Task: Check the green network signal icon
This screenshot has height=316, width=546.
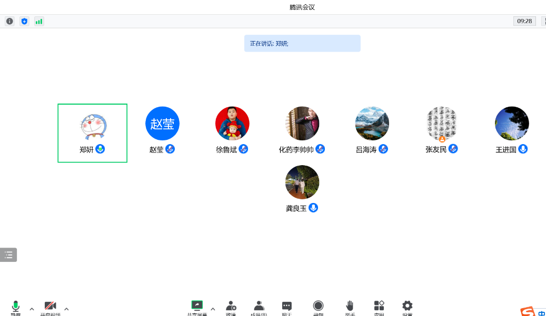Action: (39, 21)
